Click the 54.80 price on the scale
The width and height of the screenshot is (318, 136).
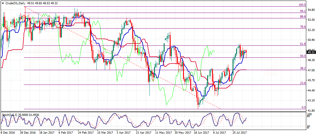tap(311, 10)
